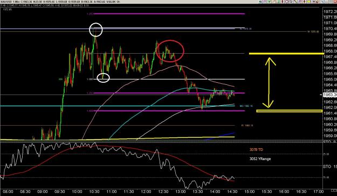Click the 1962.16 cyan line price label
This screenshot has width=337, height=196.
coord(246,106)
